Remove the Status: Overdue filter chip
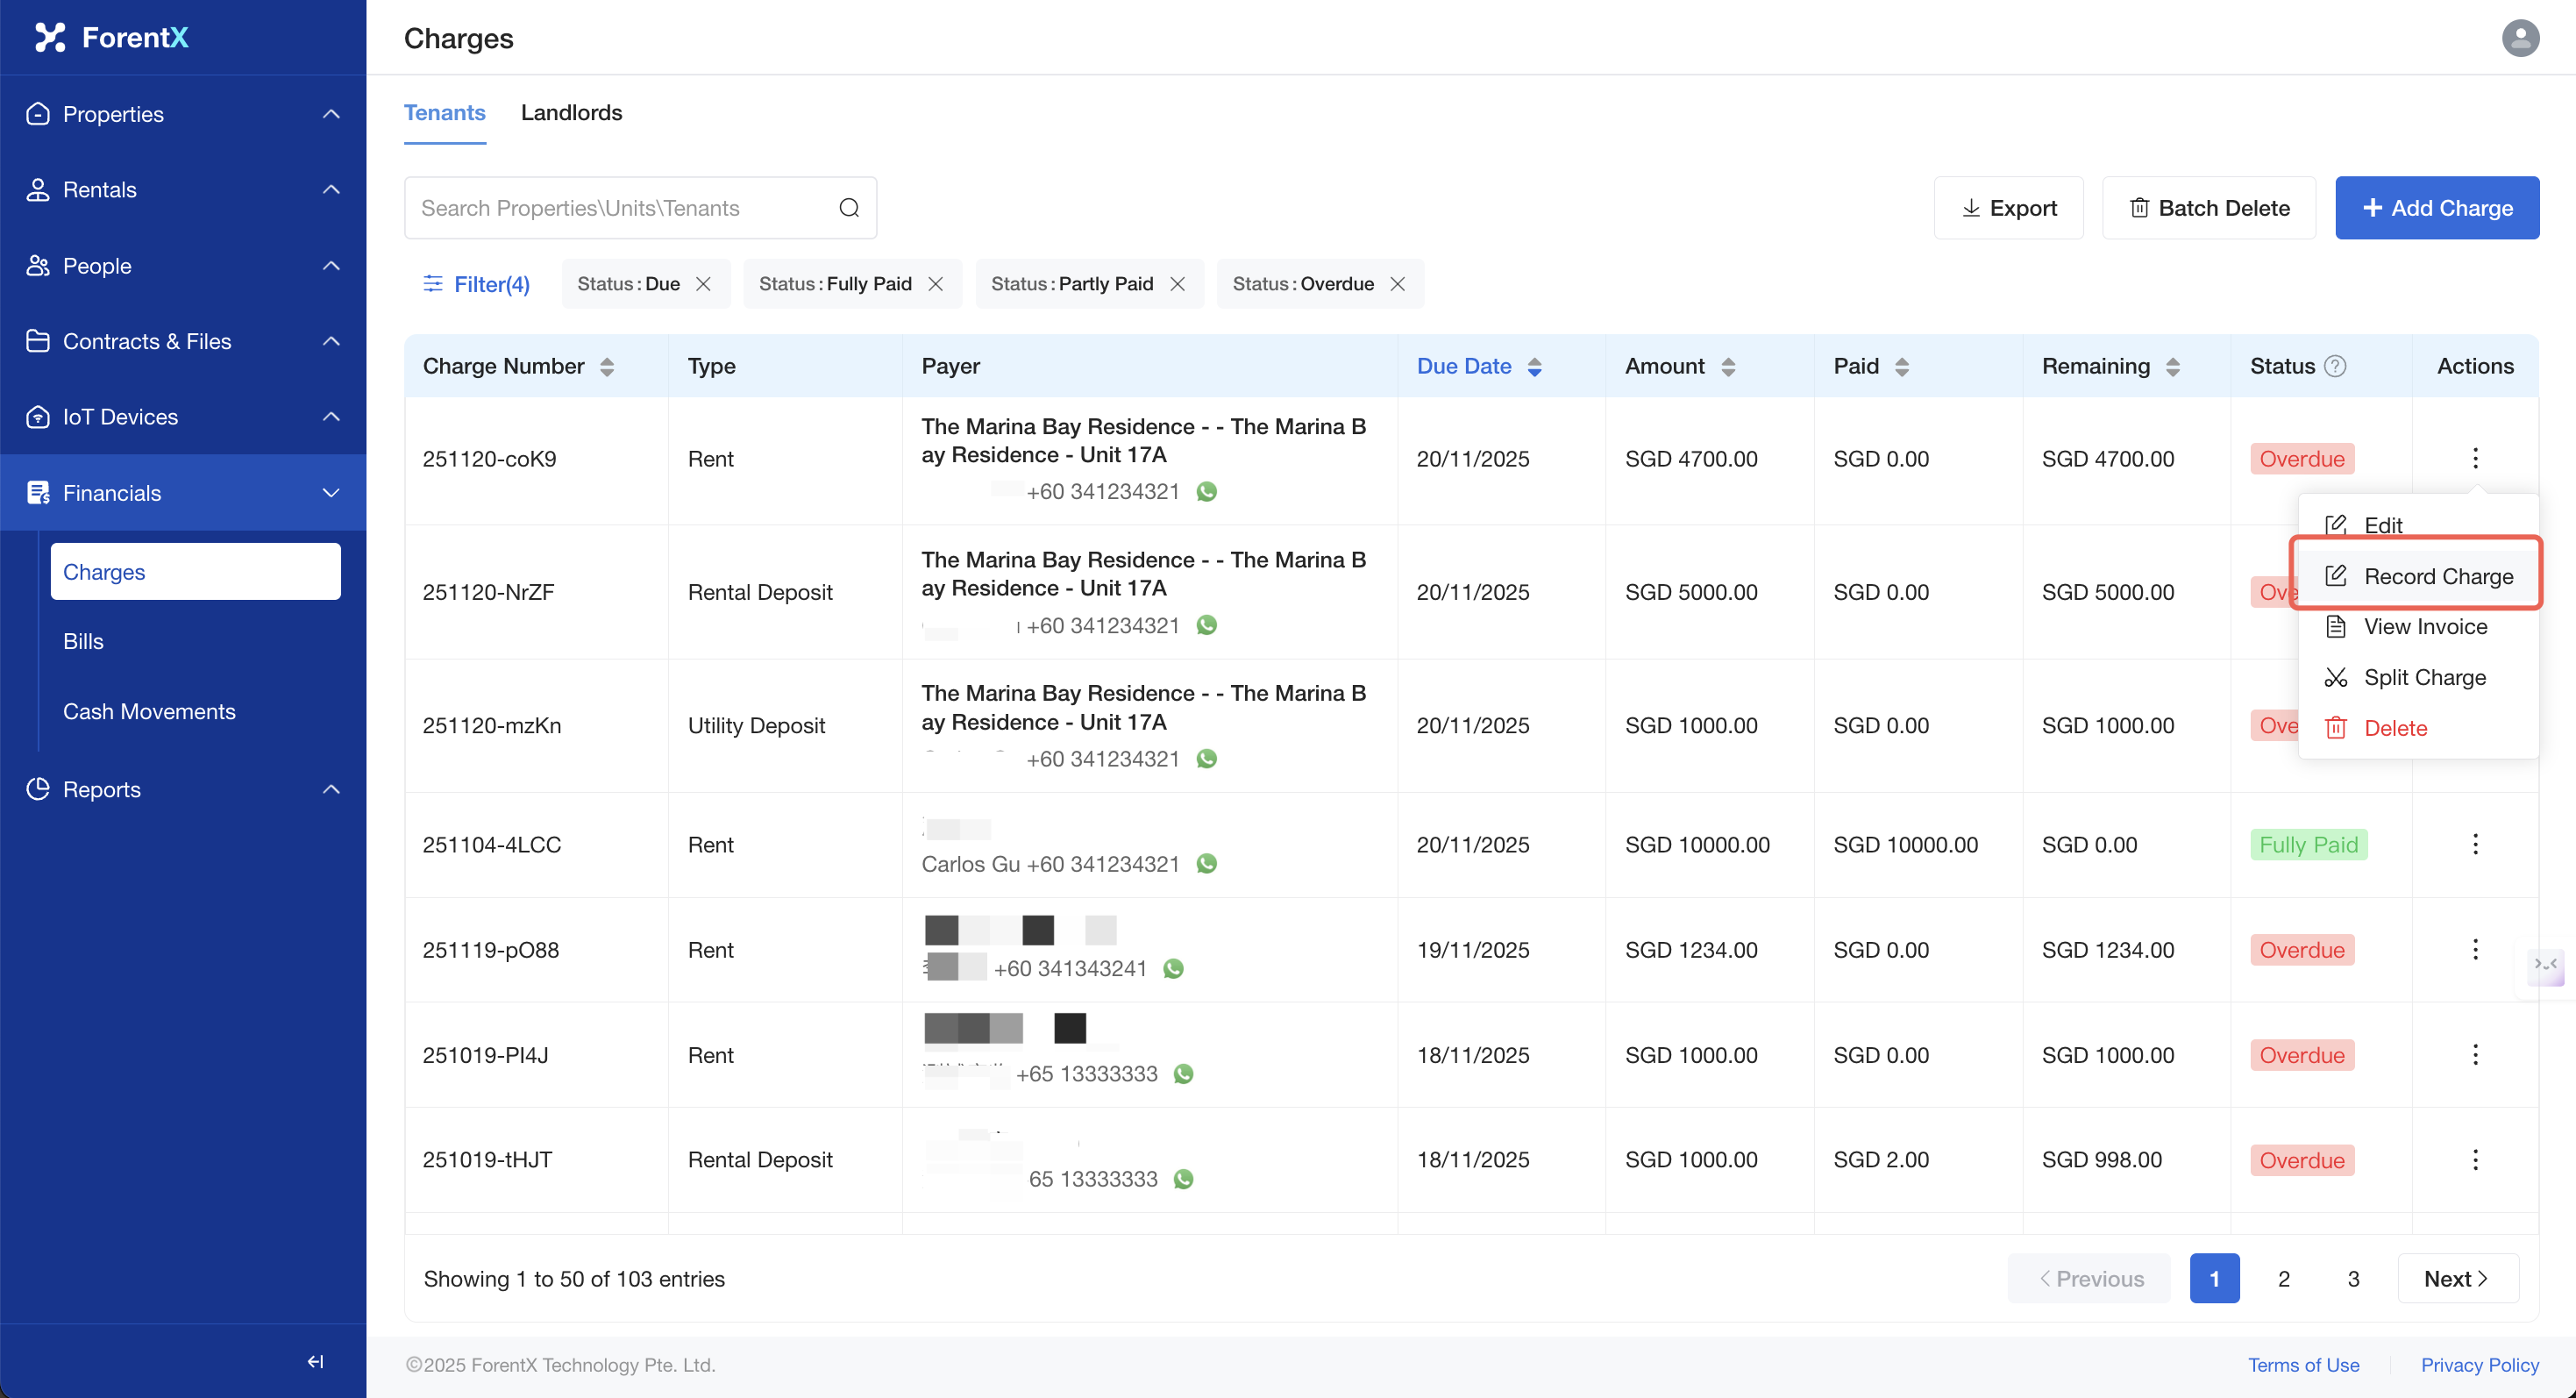Image resolution: width=2576 pixels, height=1398 pixels. pos(1398,284)
